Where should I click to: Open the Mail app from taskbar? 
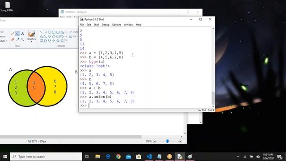click(128, 157)
